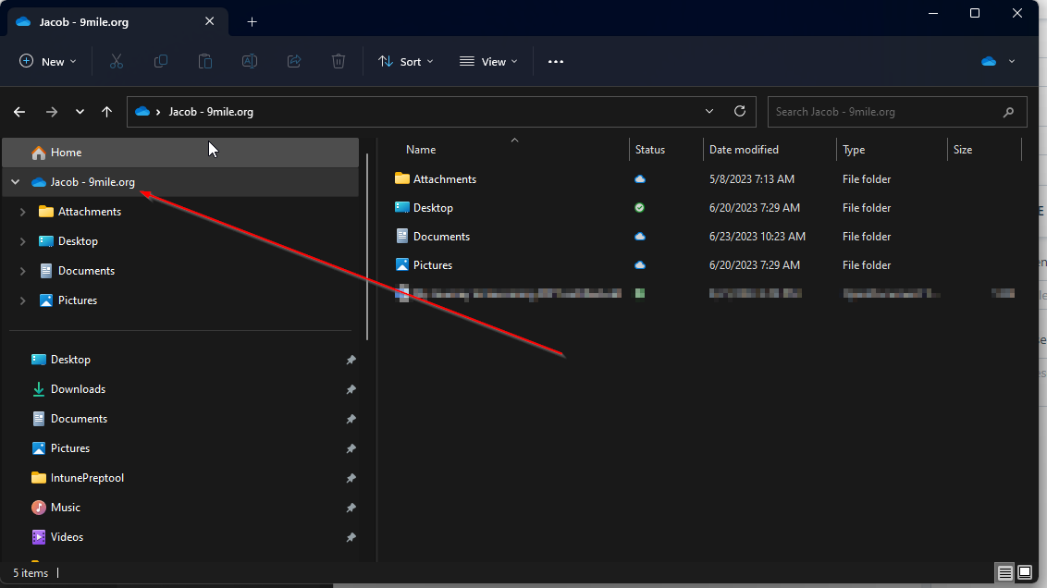
Task: Click the cloud status icon for Documents
Action: click(x=640, y=237)
